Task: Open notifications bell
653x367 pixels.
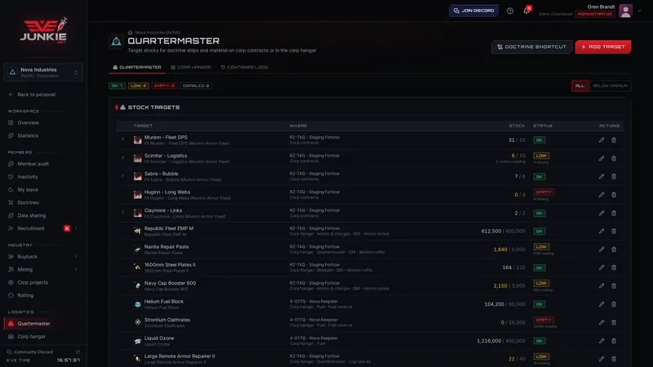Action: point(526,11)
